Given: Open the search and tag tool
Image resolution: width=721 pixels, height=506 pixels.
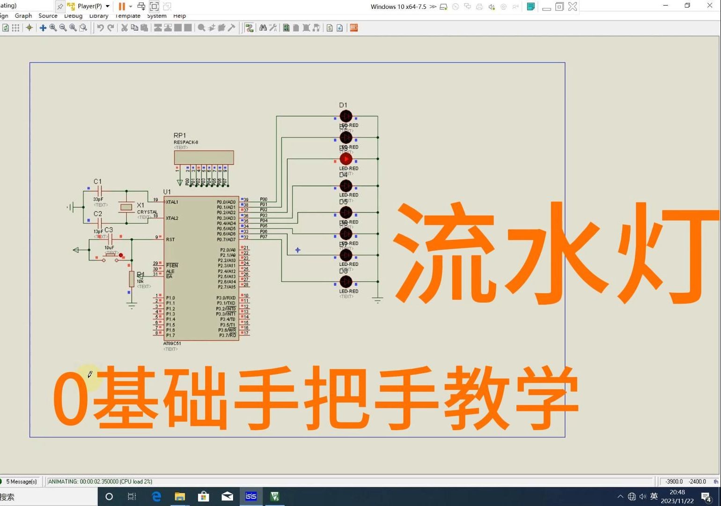Looking at the screenshot, I should pyautogui.click(x=263, y=28).
